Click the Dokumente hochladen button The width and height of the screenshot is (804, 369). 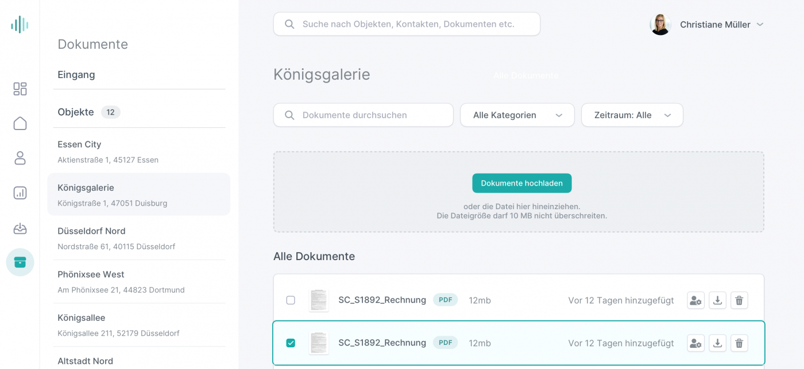pyautogui.click(x=521, y=183)
